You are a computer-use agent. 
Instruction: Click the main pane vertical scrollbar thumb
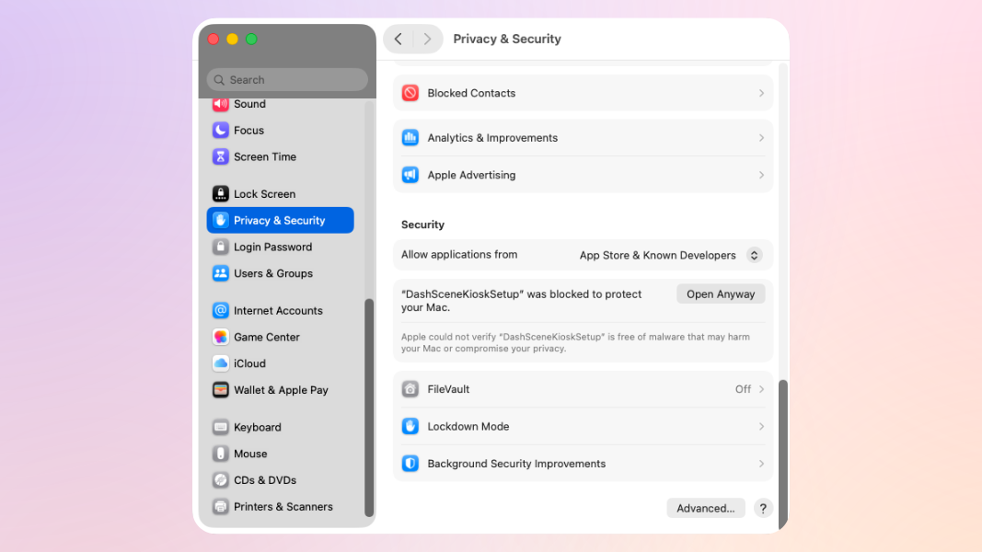(x=783, y=455)
